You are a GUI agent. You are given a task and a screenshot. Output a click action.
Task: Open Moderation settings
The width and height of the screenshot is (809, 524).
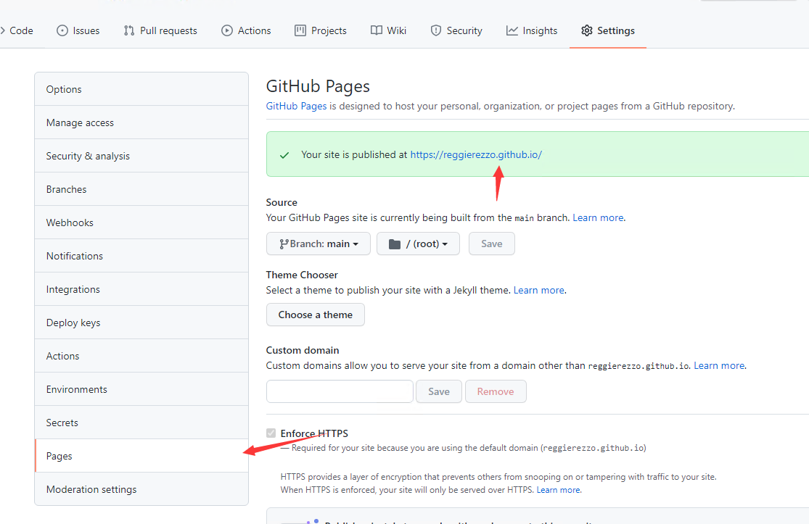click(x=141, y=489)
